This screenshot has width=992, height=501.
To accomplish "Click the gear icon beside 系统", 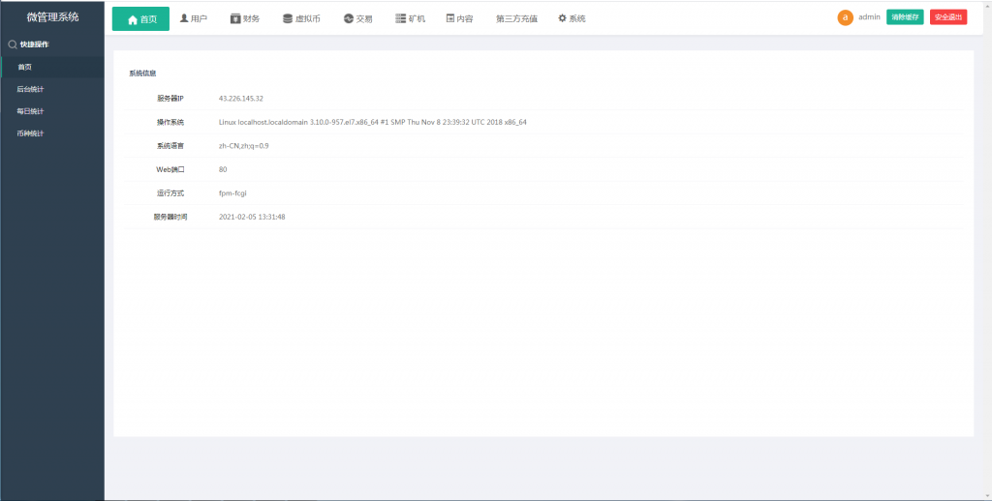I will click(562, 18).
